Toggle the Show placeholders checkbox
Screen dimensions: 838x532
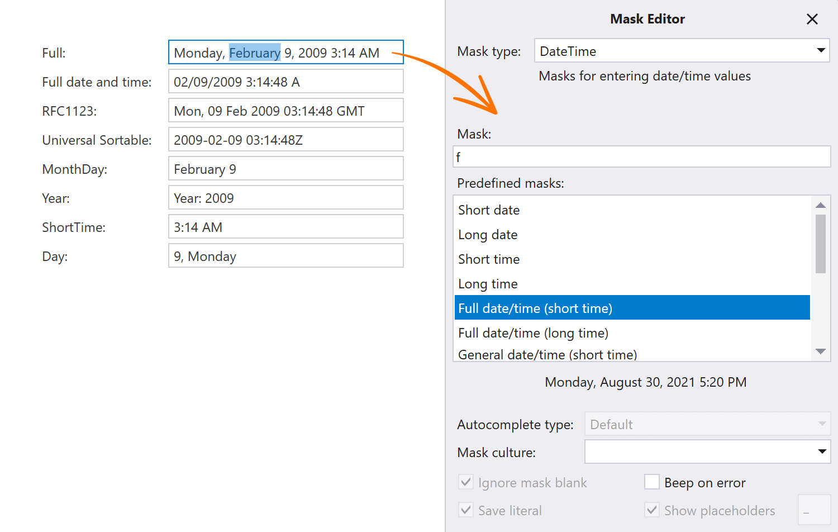[x=652, y=510]
